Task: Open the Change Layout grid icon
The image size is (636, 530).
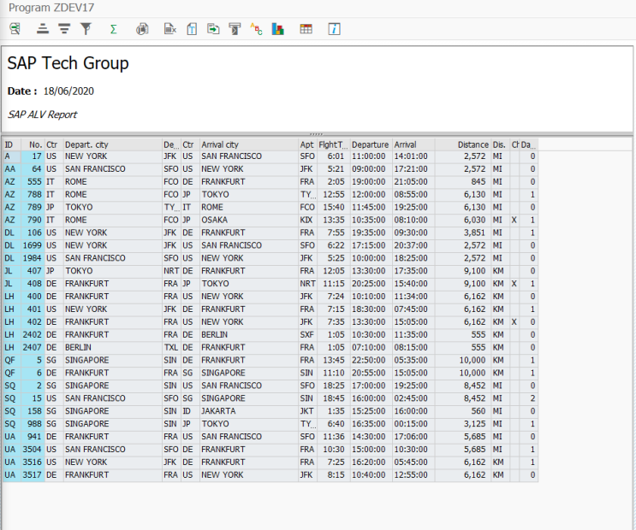Action: coord(306,29)
